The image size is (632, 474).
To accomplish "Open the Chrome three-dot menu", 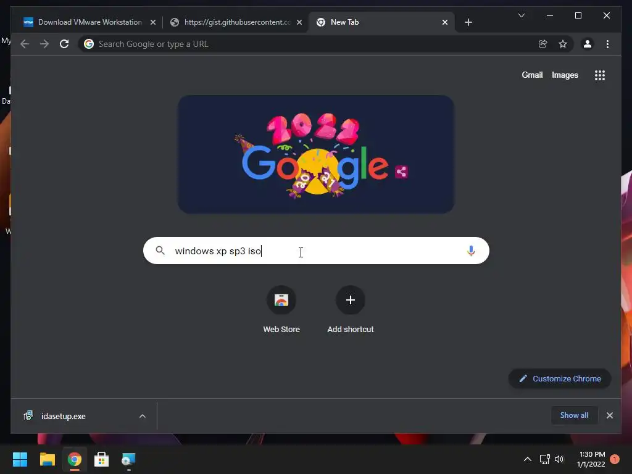I will pos(607,44).
